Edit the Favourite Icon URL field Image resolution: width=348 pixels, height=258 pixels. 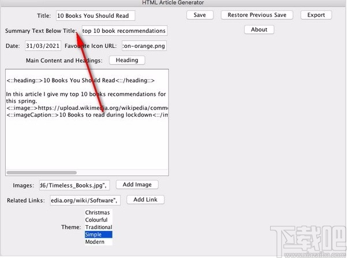144,46
